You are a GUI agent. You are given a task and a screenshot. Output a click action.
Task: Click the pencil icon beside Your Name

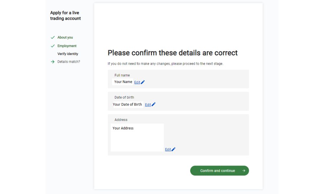point(143,82)
